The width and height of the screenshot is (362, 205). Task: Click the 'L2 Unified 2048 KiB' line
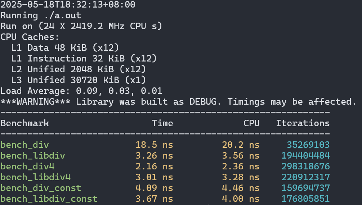point(79,69)
